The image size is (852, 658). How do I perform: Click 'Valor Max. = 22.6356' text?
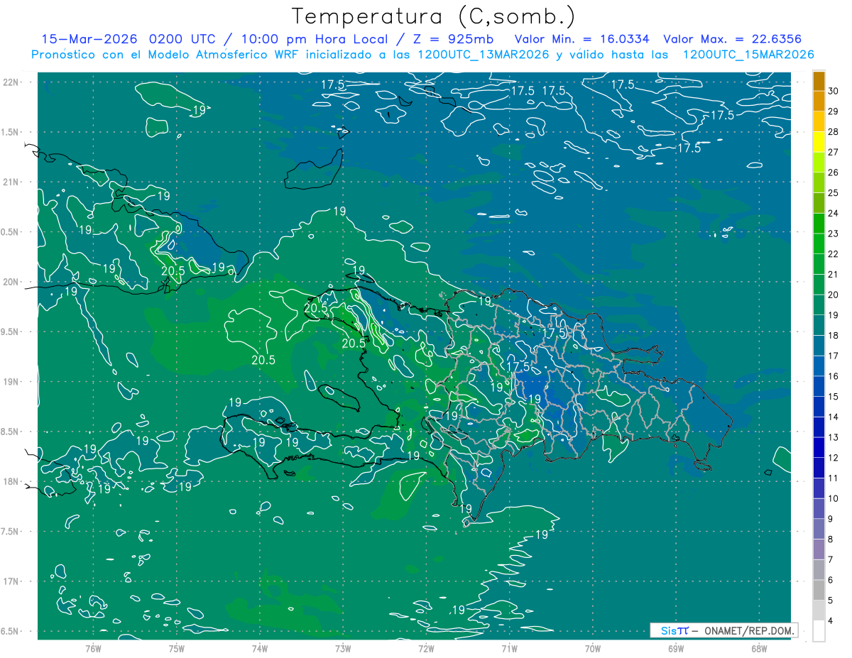coord(733,39)
